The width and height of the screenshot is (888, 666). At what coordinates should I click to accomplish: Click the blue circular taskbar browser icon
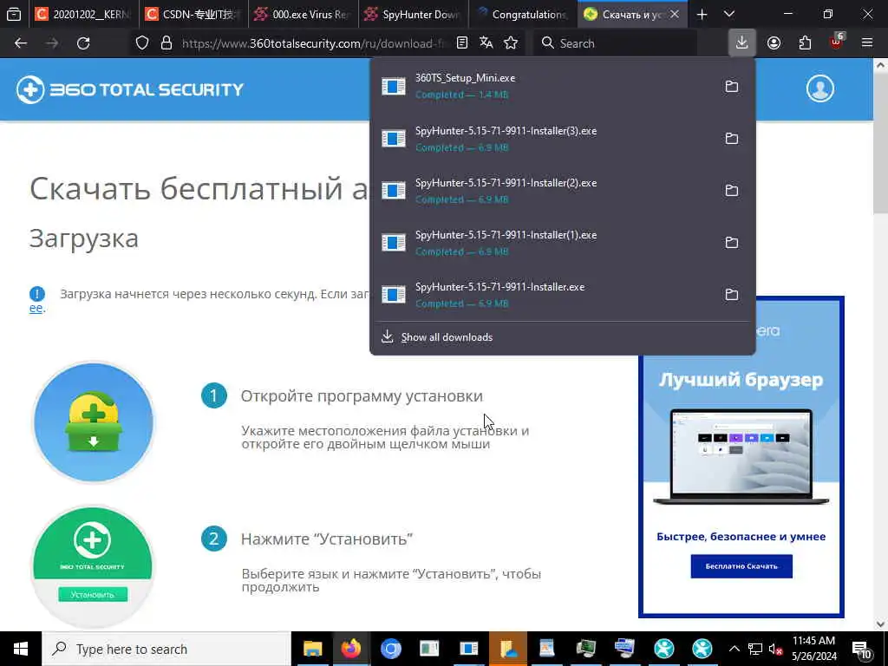(390, 649)
